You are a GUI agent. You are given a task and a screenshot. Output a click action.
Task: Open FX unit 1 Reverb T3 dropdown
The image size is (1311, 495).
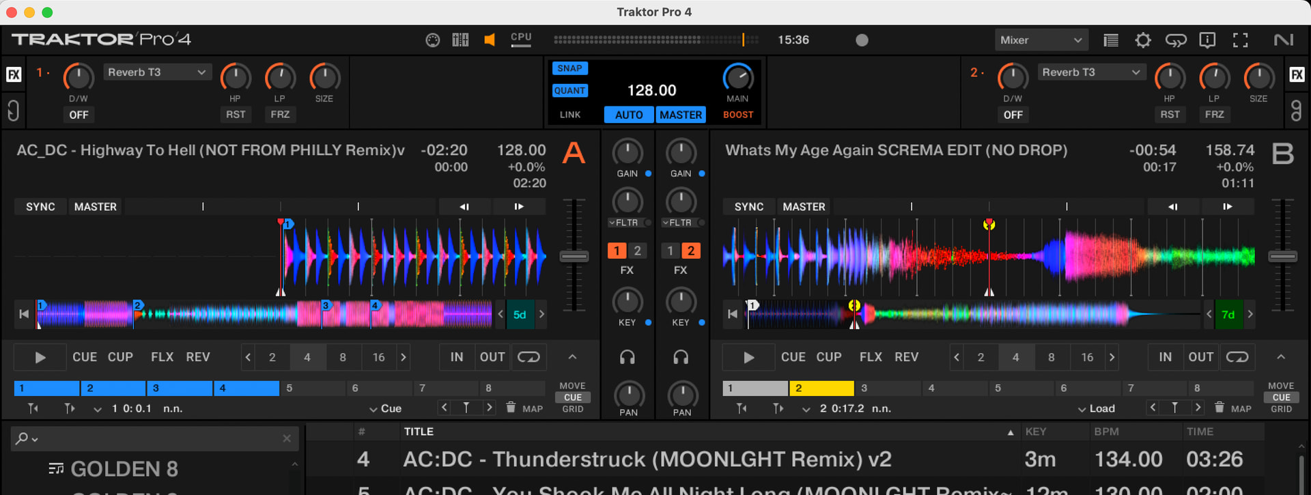(x=157, y=72)
